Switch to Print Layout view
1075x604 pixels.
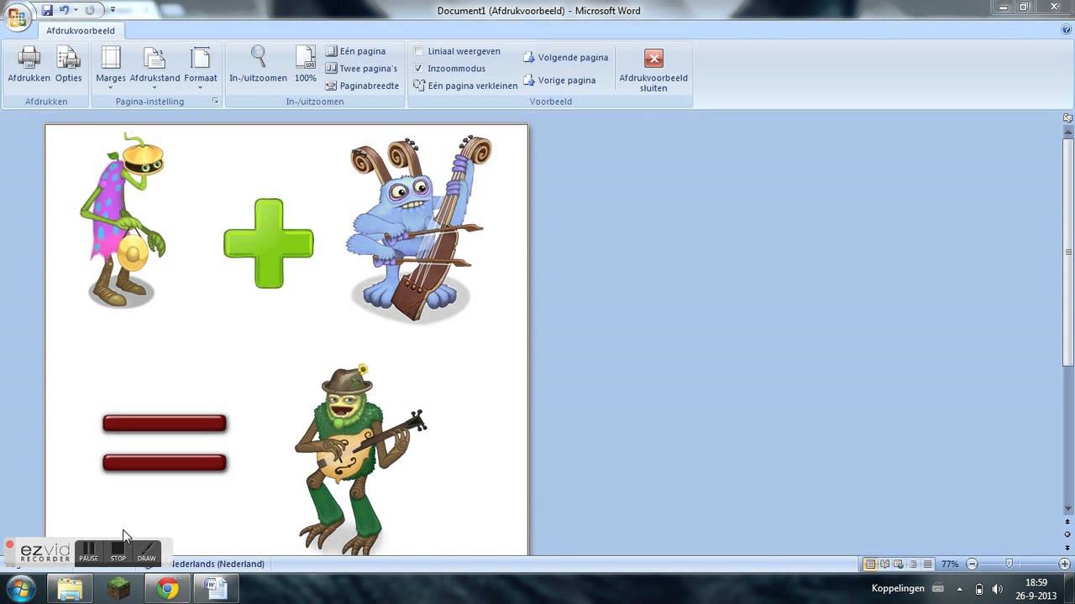pyautogui.click(x=871, y=564)
